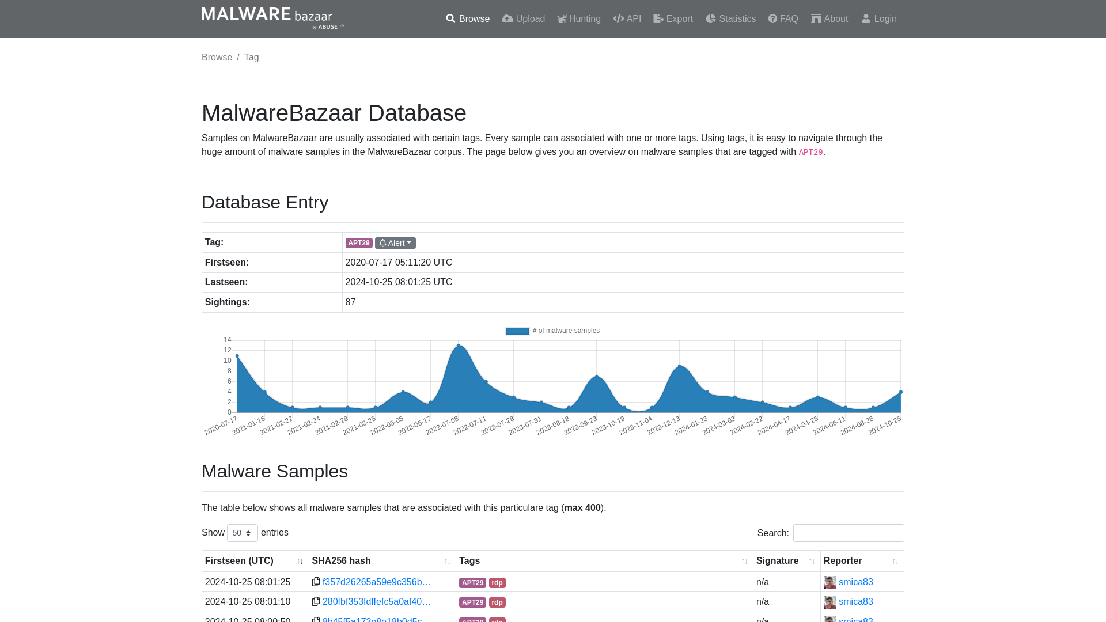This screenshot has height=622, width=1106.
Task: Click the chart data point at 2023-12-13
Action: (x=680, y=366)
